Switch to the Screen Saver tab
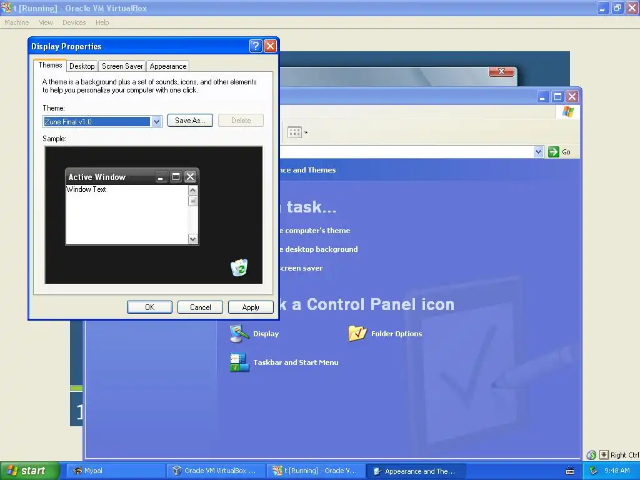Screen dimensions: 640x480 (122, 66)
